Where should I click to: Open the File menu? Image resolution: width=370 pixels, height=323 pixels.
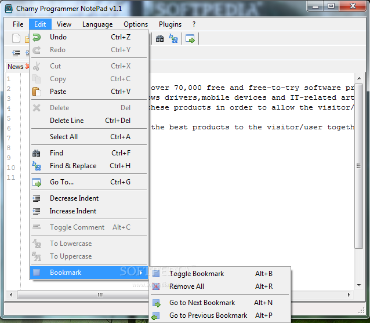pos(18,24)
